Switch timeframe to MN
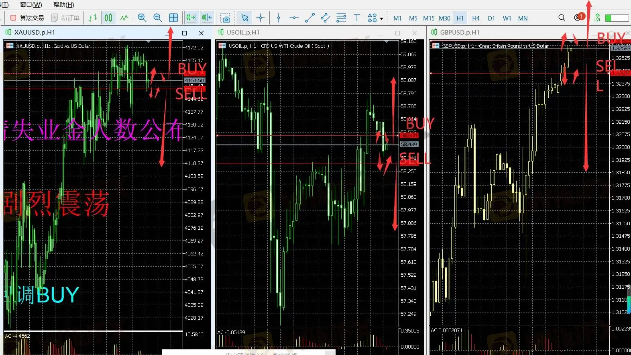This screenshot has width=631, height=355. [x=523, y=18]
